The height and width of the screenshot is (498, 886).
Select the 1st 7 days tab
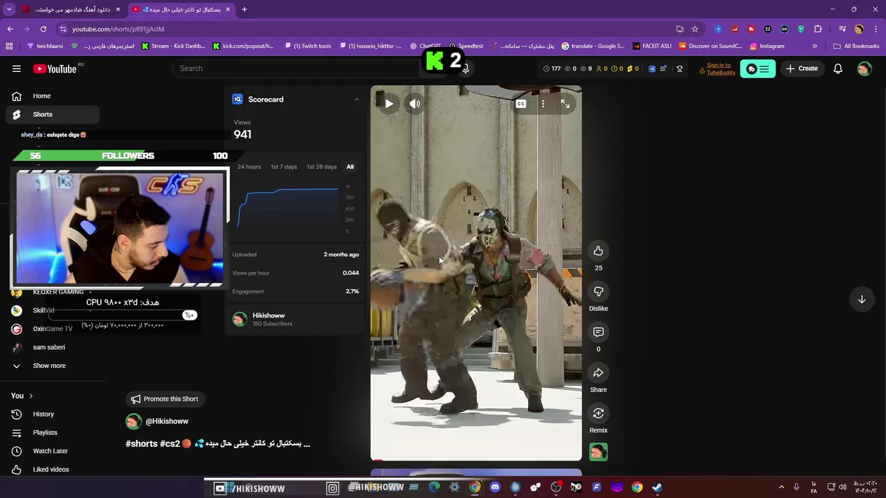coord(284,167)
